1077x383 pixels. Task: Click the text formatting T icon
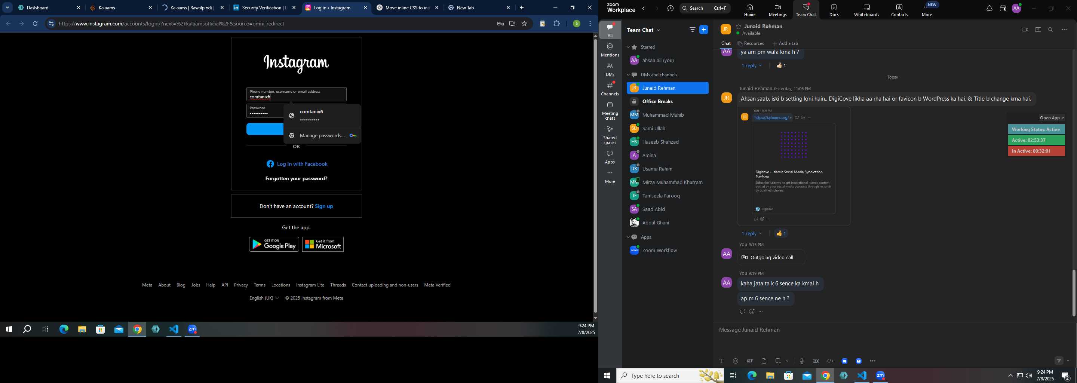click(721, 361)
